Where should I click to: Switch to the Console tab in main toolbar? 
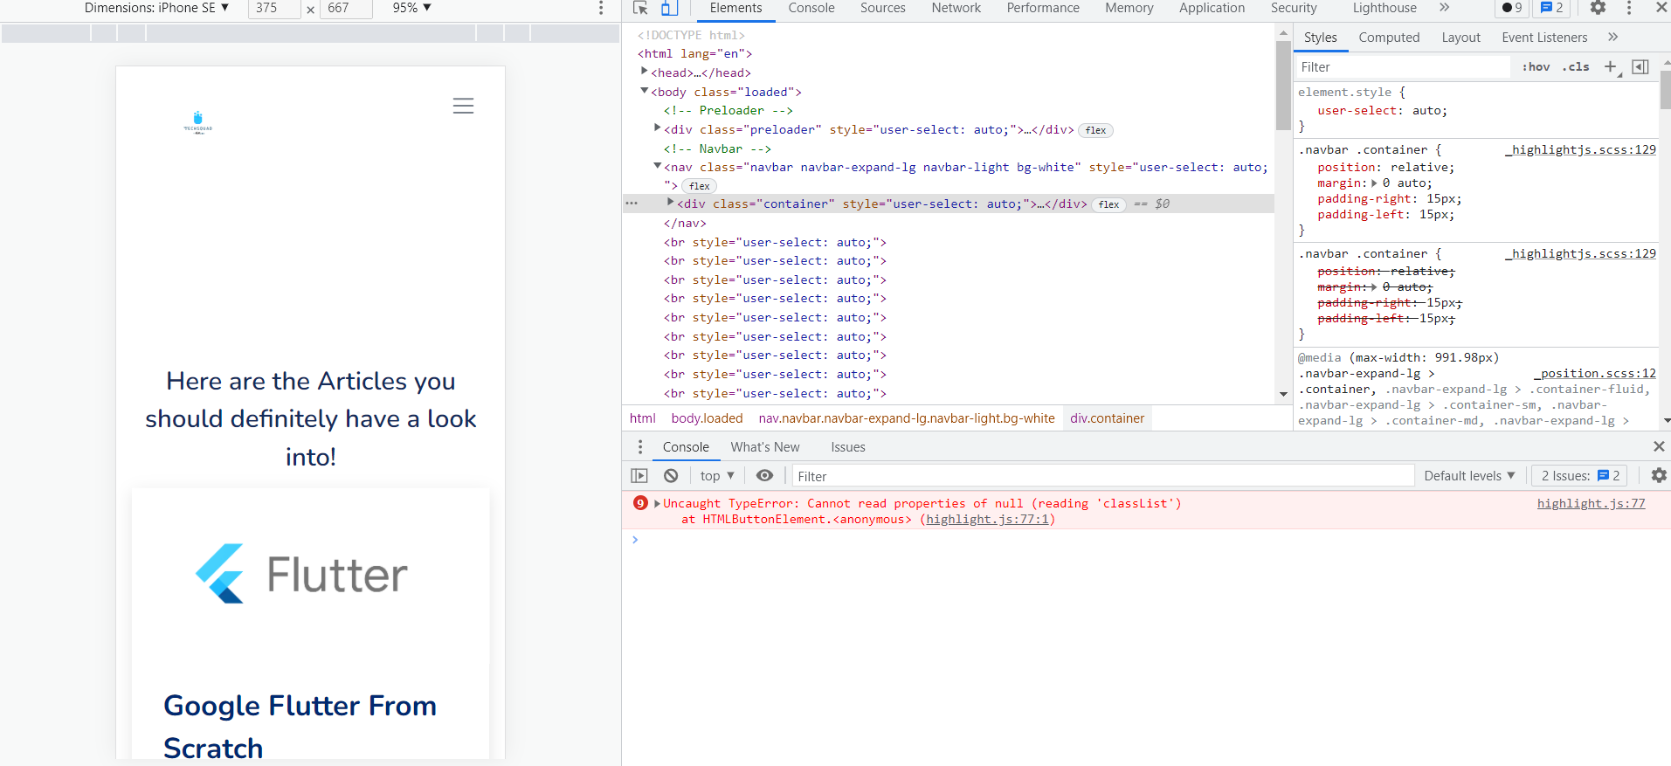tap(811, 8)
